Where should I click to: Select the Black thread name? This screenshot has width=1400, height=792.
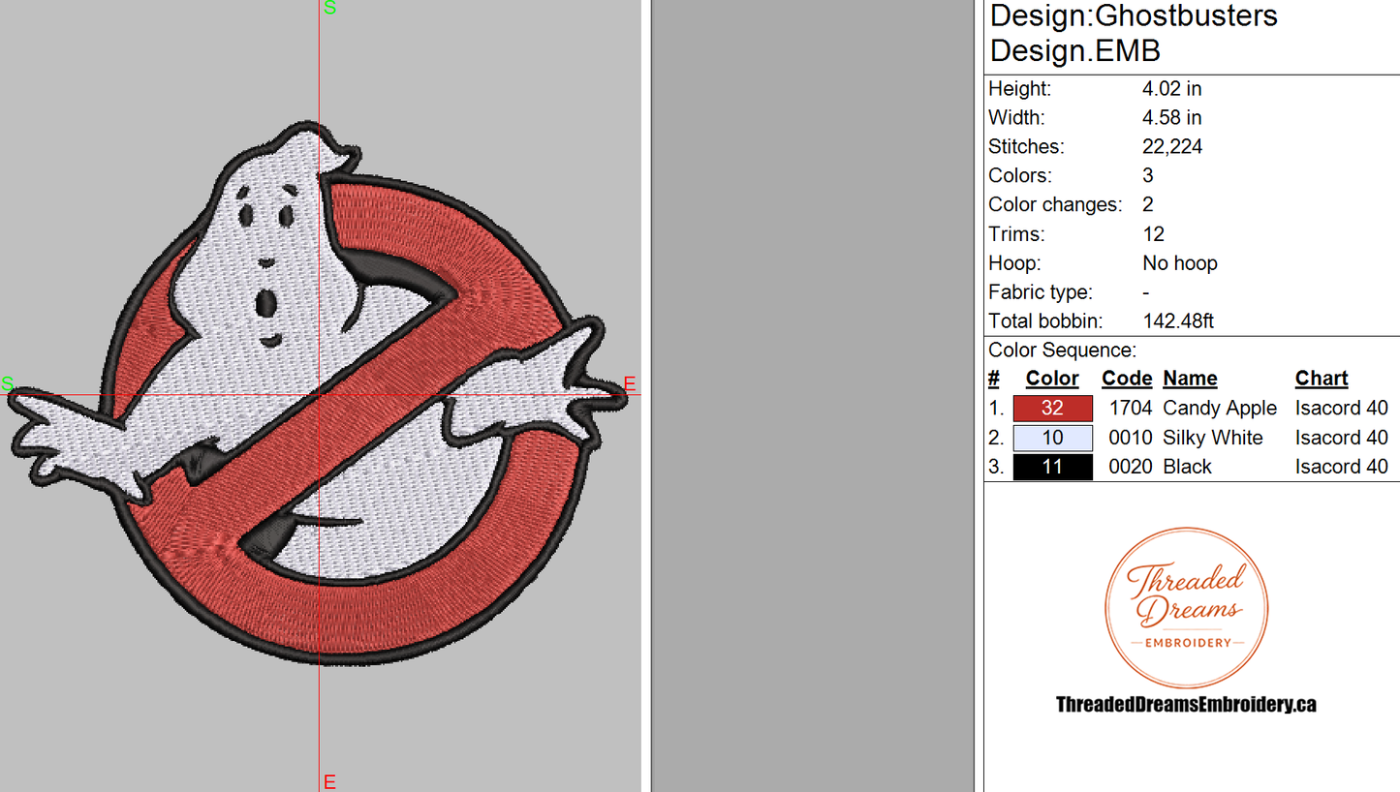[x=1188, y=467]
